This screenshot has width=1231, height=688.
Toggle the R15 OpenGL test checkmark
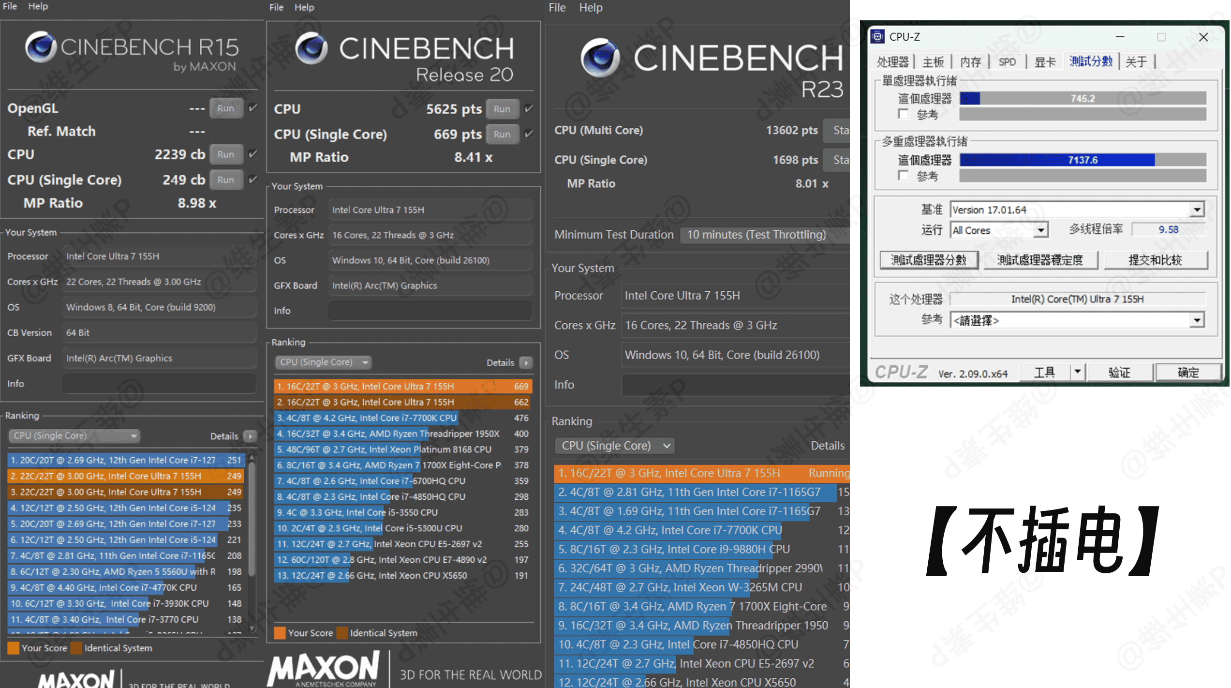tap(252, 108)
